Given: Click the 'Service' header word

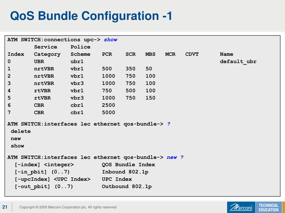Looking at the screenshot, I should [45, 47].
